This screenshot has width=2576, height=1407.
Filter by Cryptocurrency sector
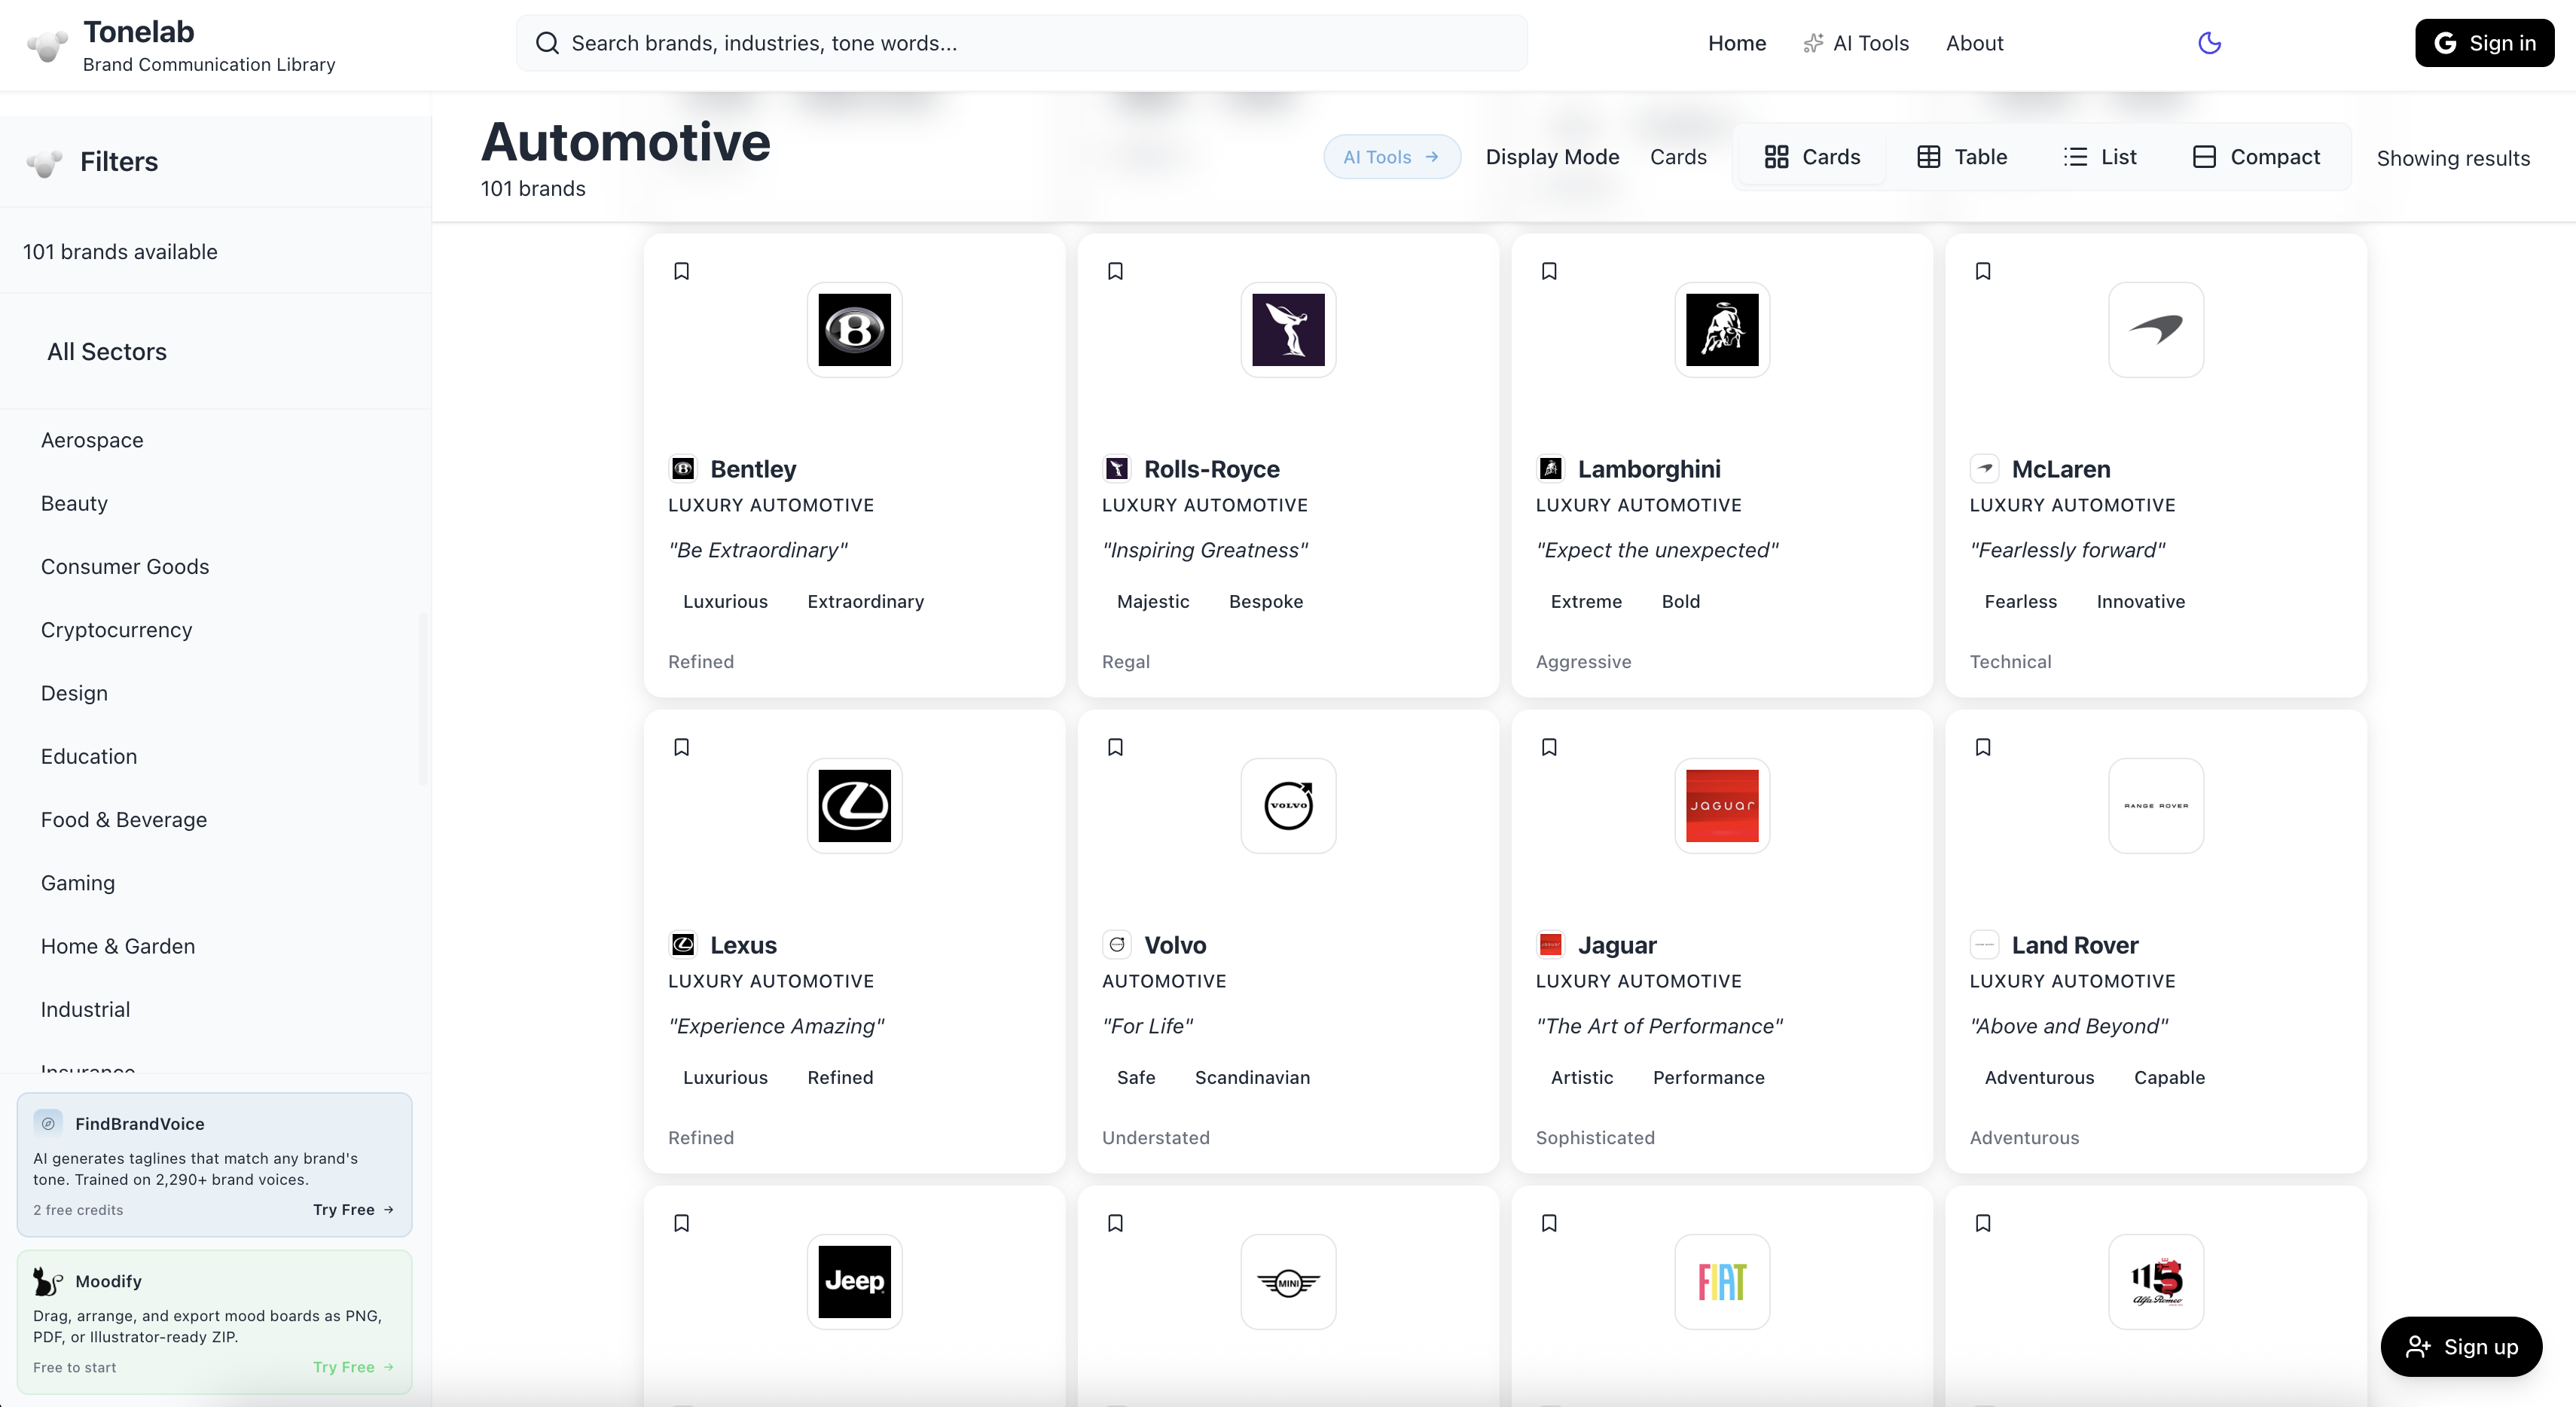pos(116,630)
